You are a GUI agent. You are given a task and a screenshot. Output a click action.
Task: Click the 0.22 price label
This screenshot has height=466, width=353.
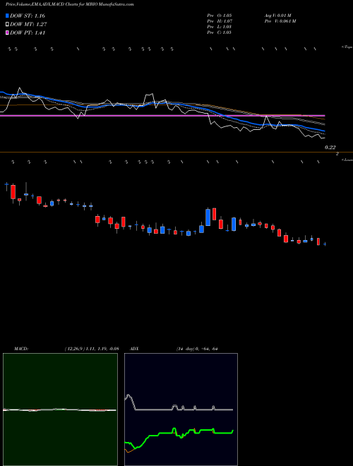[330, 148]
